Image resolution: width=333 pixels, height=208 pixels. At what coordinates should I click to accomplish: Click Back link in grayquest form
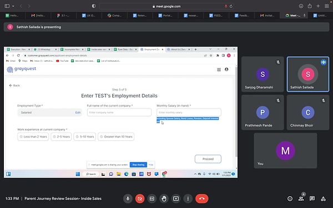click(14, 85)
